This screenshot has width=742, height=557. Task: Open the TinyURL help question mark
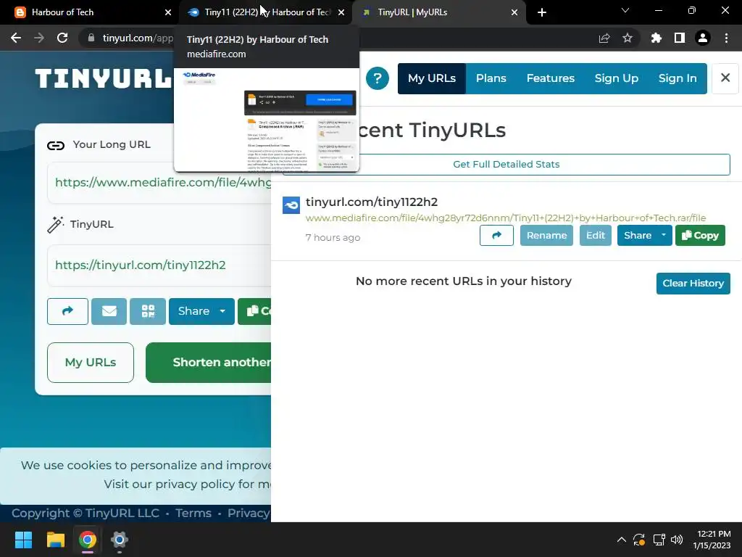[377, 78]
